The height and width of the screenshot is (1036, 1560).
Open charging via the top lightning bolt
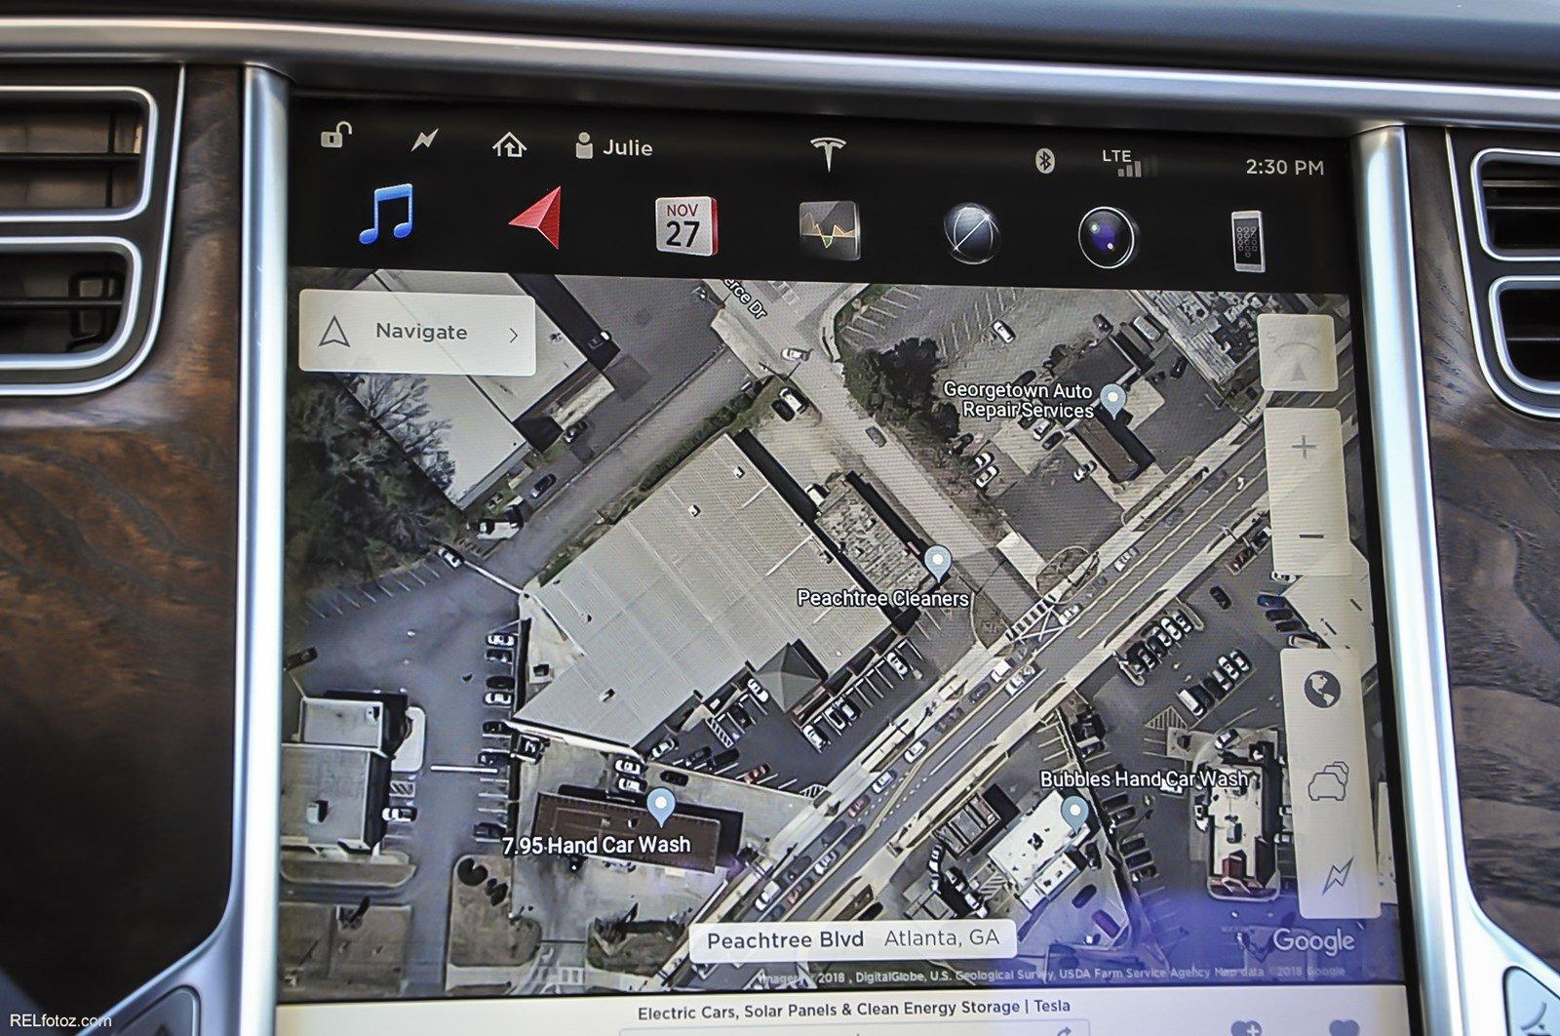click(x=424, y=139)
